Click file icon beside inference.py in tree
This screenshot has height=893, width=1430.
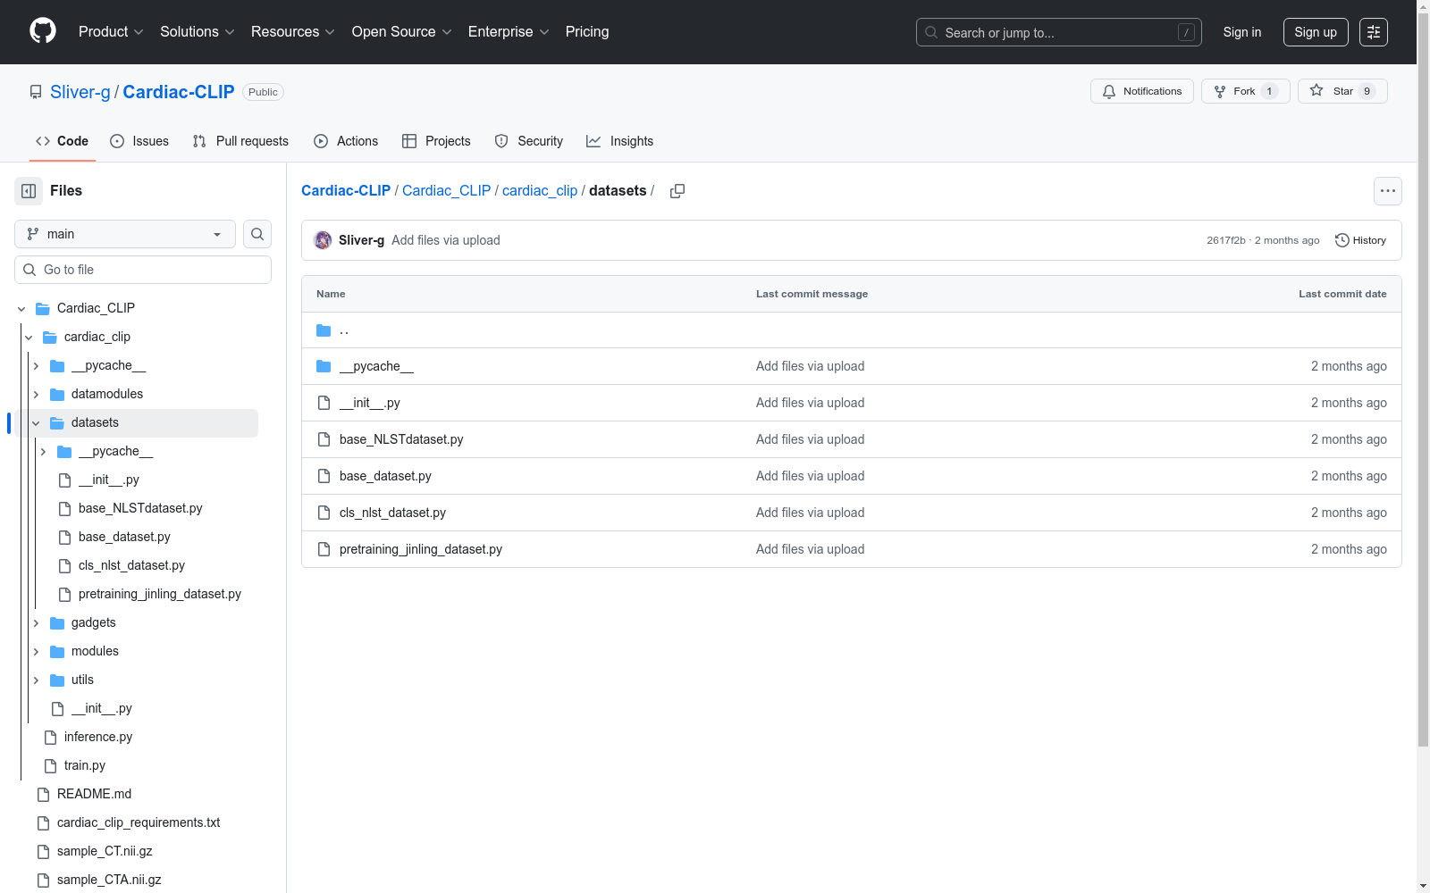click(x=50, y=737)
